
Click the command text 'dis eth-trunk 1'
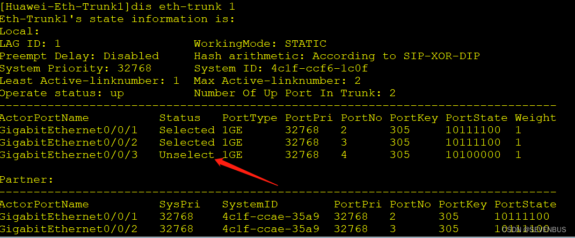coord(183,6)
